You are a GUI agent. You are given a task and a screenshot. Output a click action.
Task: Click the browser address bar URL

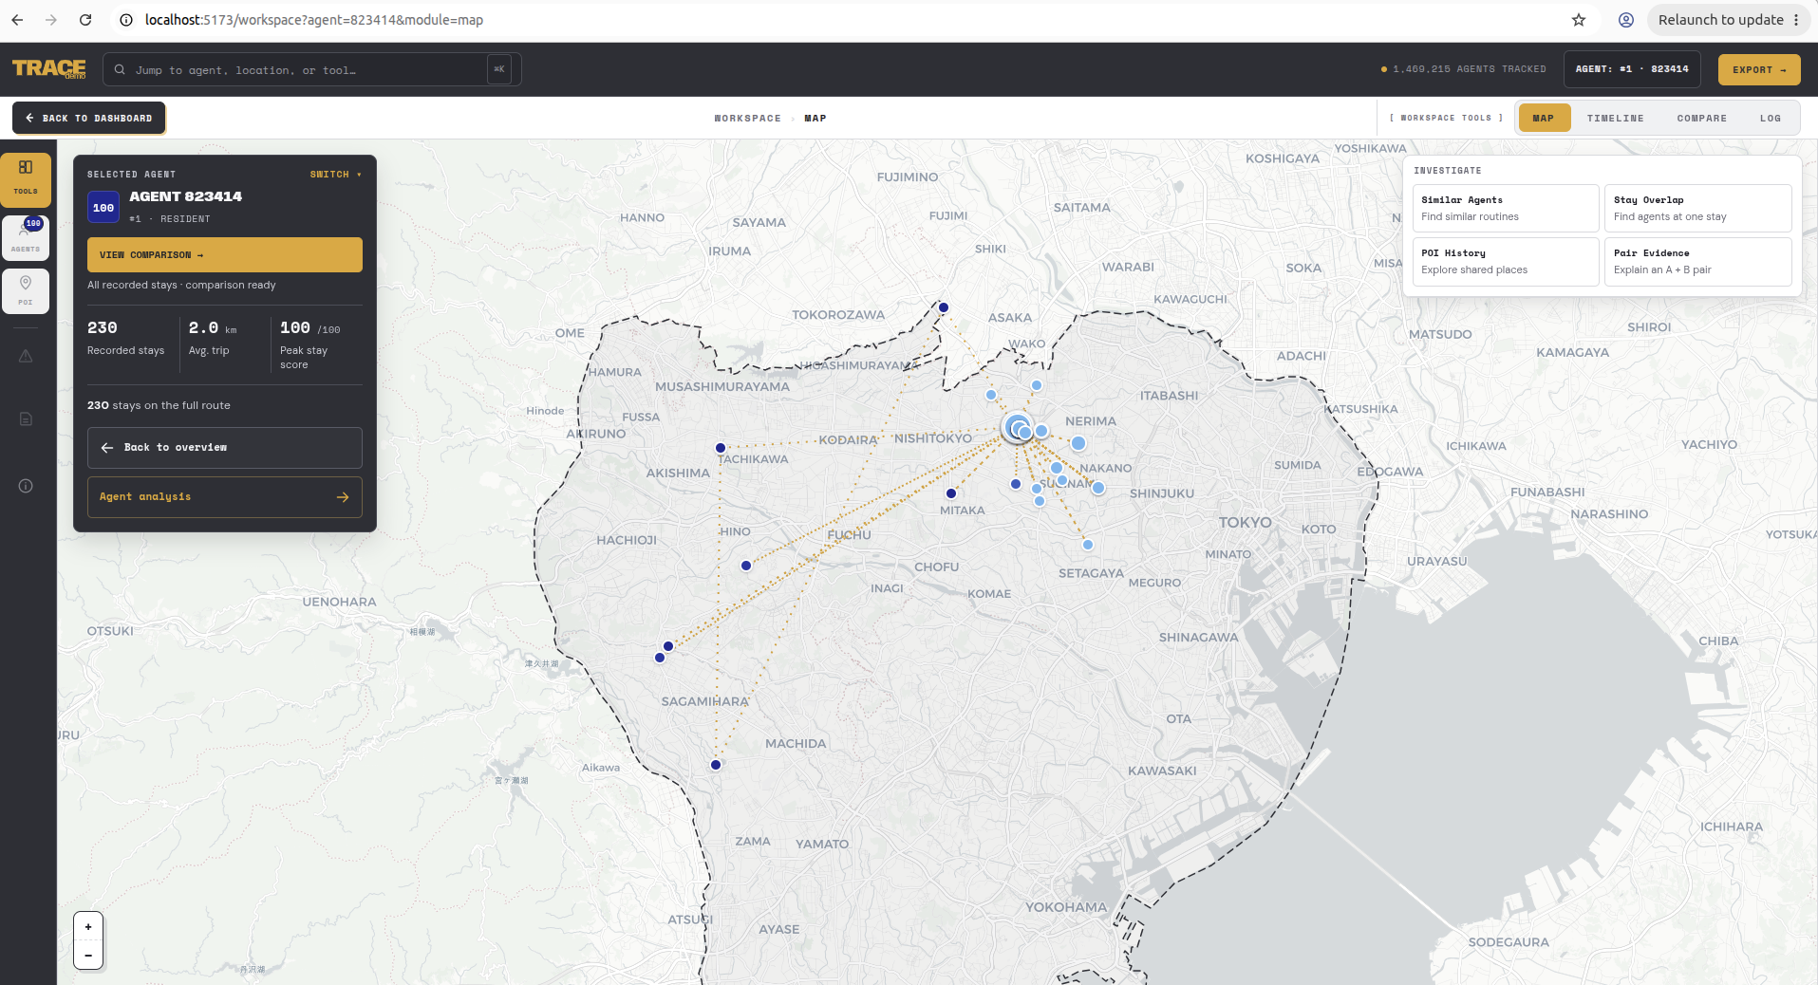314,20
